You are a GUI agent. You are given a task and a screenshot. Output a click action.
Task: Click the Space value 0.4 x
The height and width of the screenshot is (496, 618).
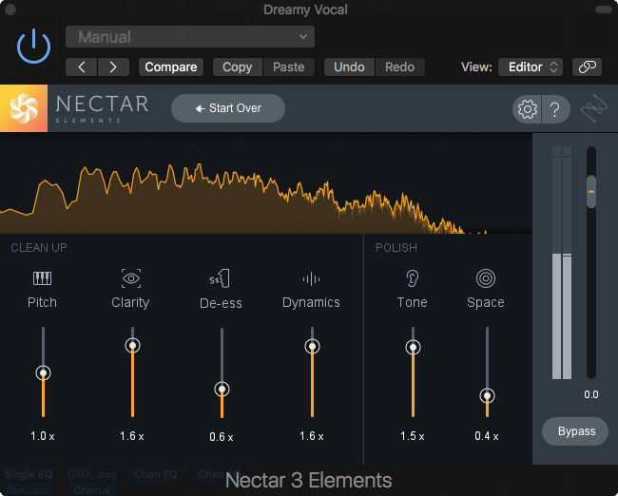tap(487, 436)
